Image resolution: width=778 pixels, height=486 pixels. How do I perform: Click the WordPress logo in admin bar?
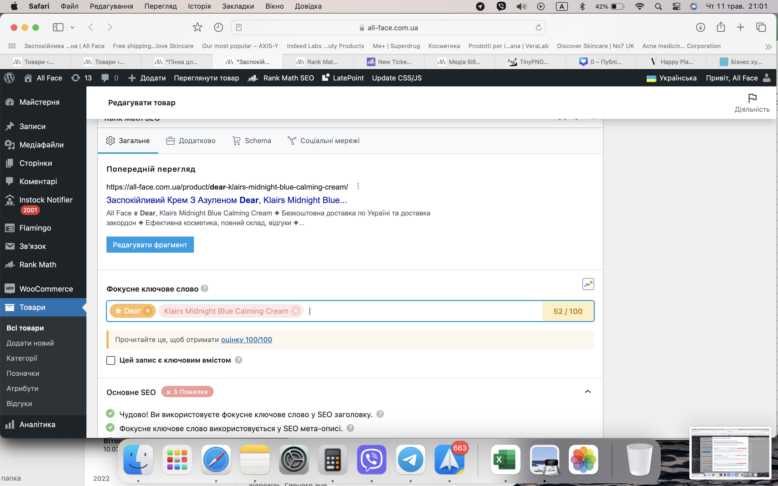(x=9, y=78)
